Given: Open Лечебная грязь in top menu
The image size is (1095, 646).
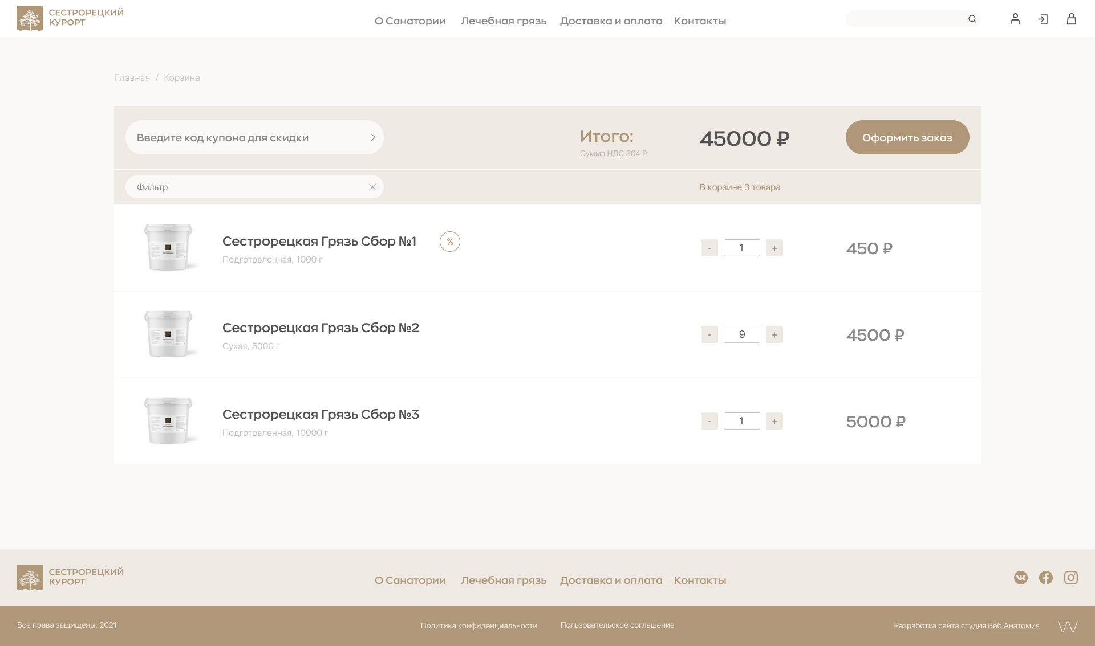Looking at the screenshot, I should (x=504, y=21).
